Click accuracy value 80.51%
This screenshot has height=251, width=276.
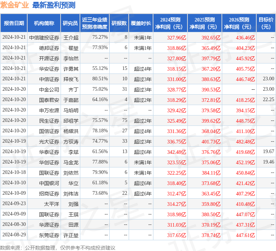[x=100, y=79]
